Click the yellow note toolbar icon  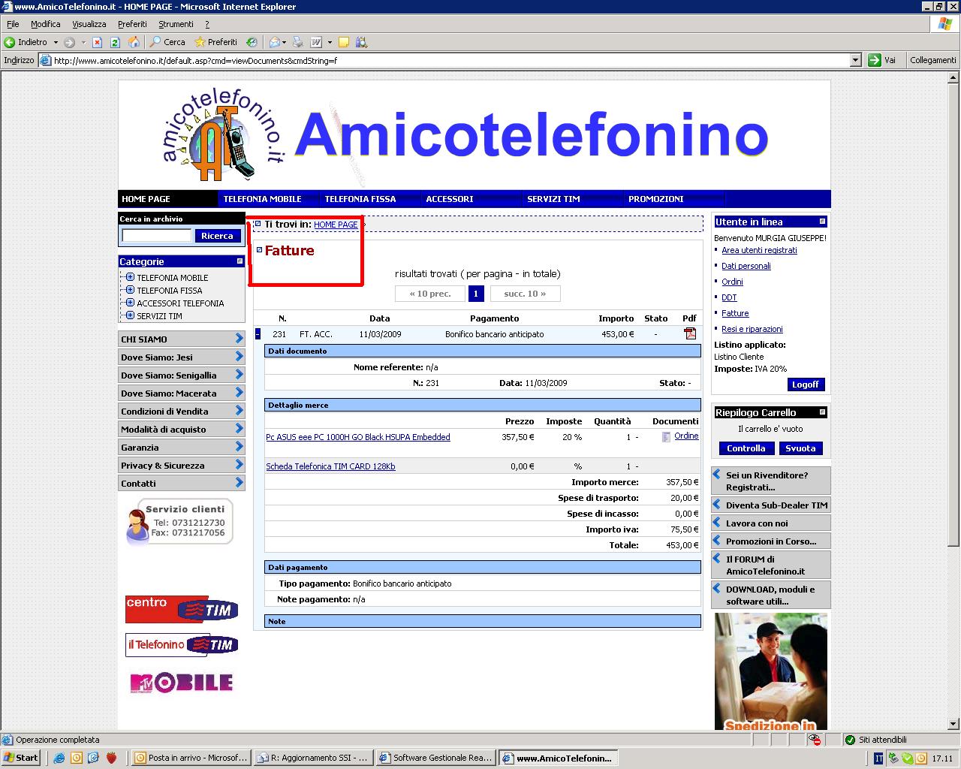344,42
